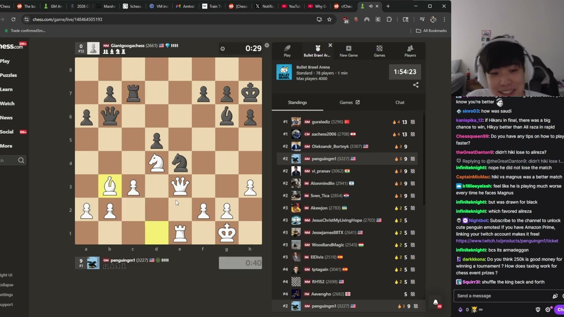Click the Squirr3l chat message username

point(471,282)
